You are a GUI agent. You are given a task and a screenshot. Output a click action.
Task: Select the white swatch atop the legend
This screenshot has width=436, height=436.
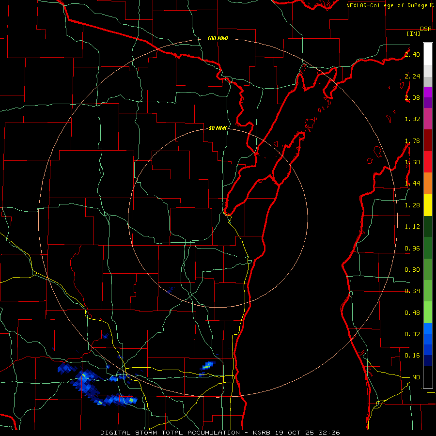[428, 54]
